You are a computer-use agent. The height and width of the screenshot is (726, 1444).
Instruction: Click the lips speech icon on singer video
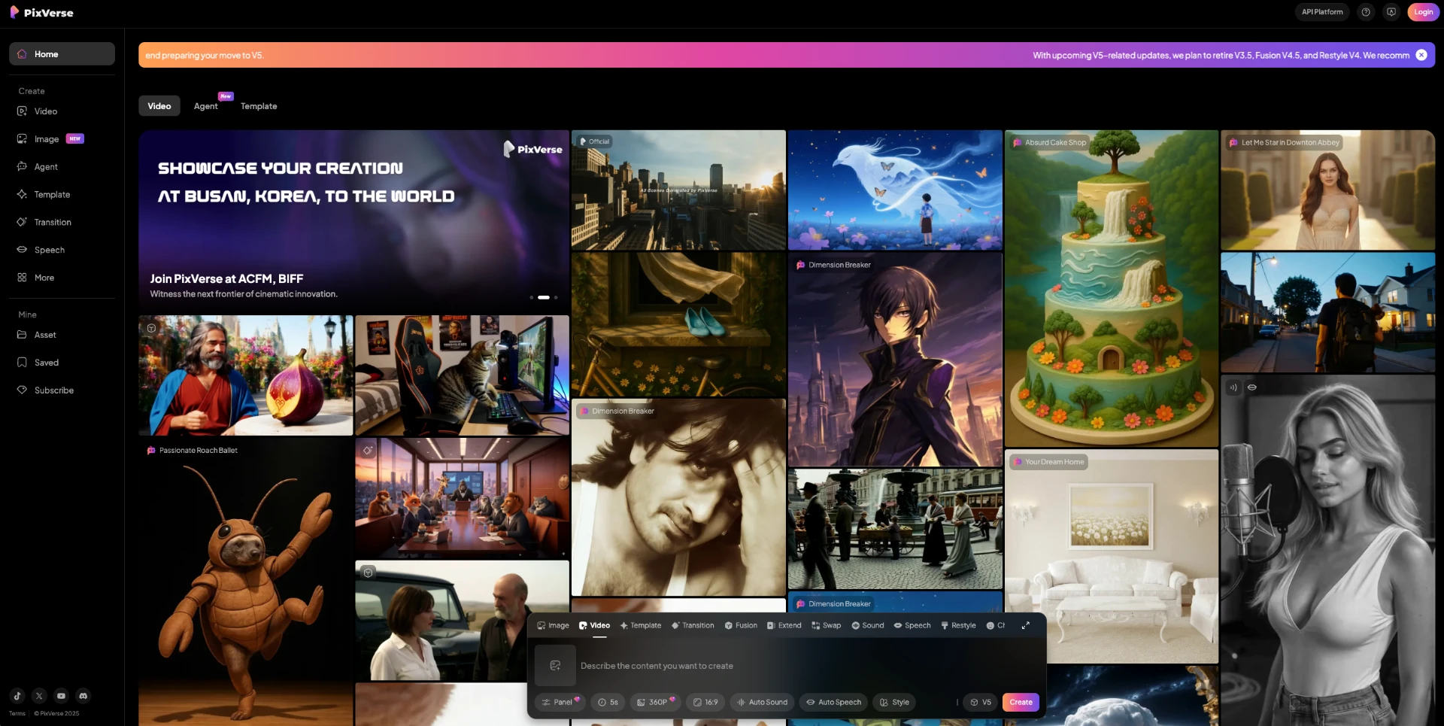click(x=1252, y=387)
